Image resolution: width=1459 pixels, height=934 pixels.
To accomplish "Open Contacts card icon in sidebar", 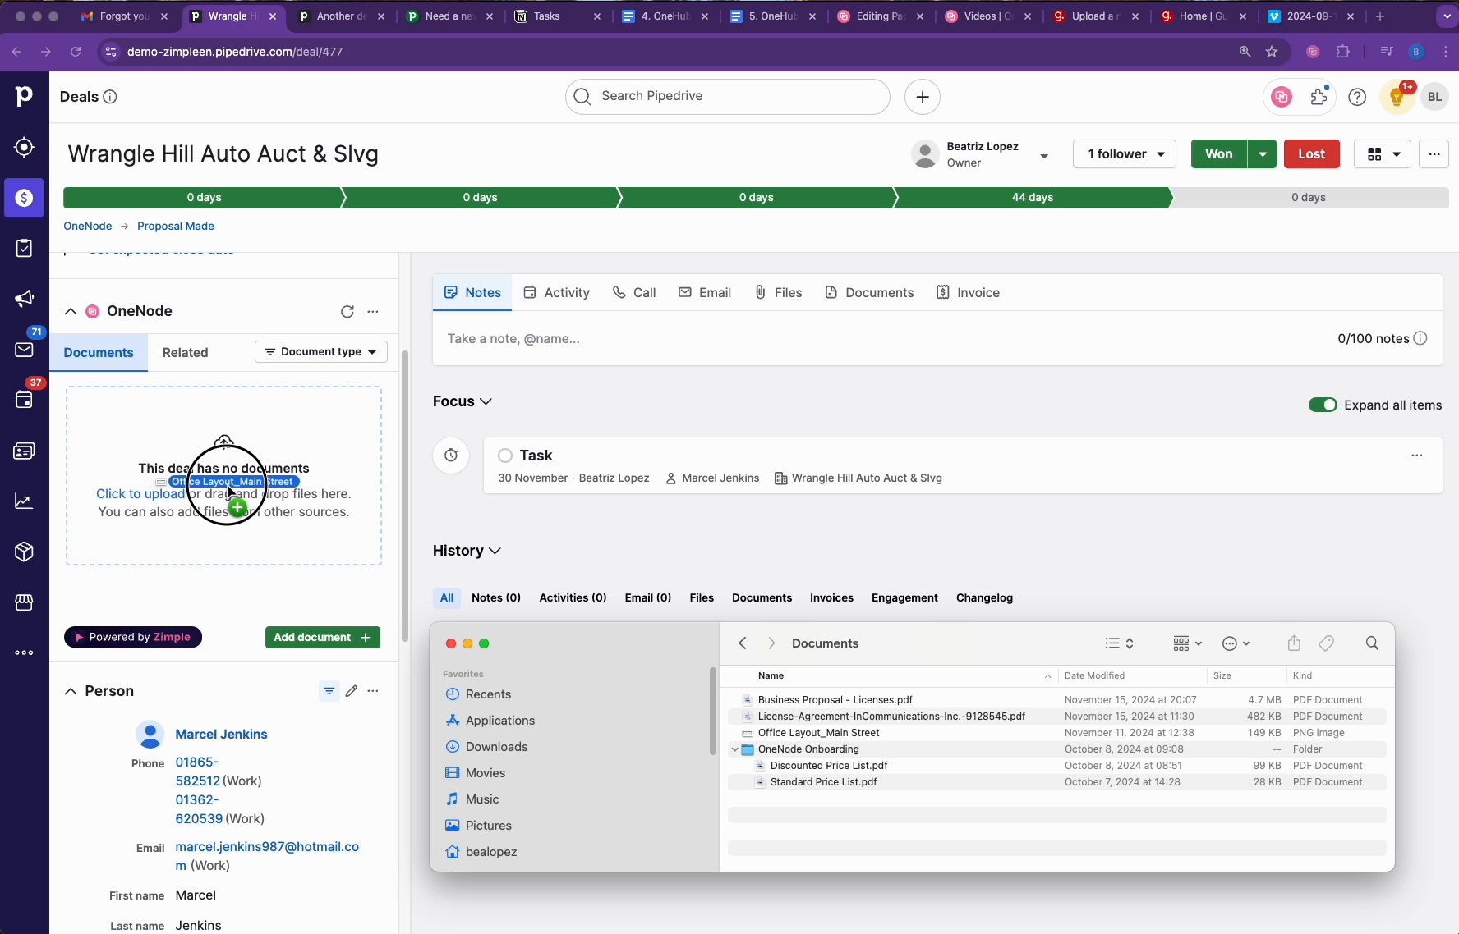I will click(x=24, y=451).
